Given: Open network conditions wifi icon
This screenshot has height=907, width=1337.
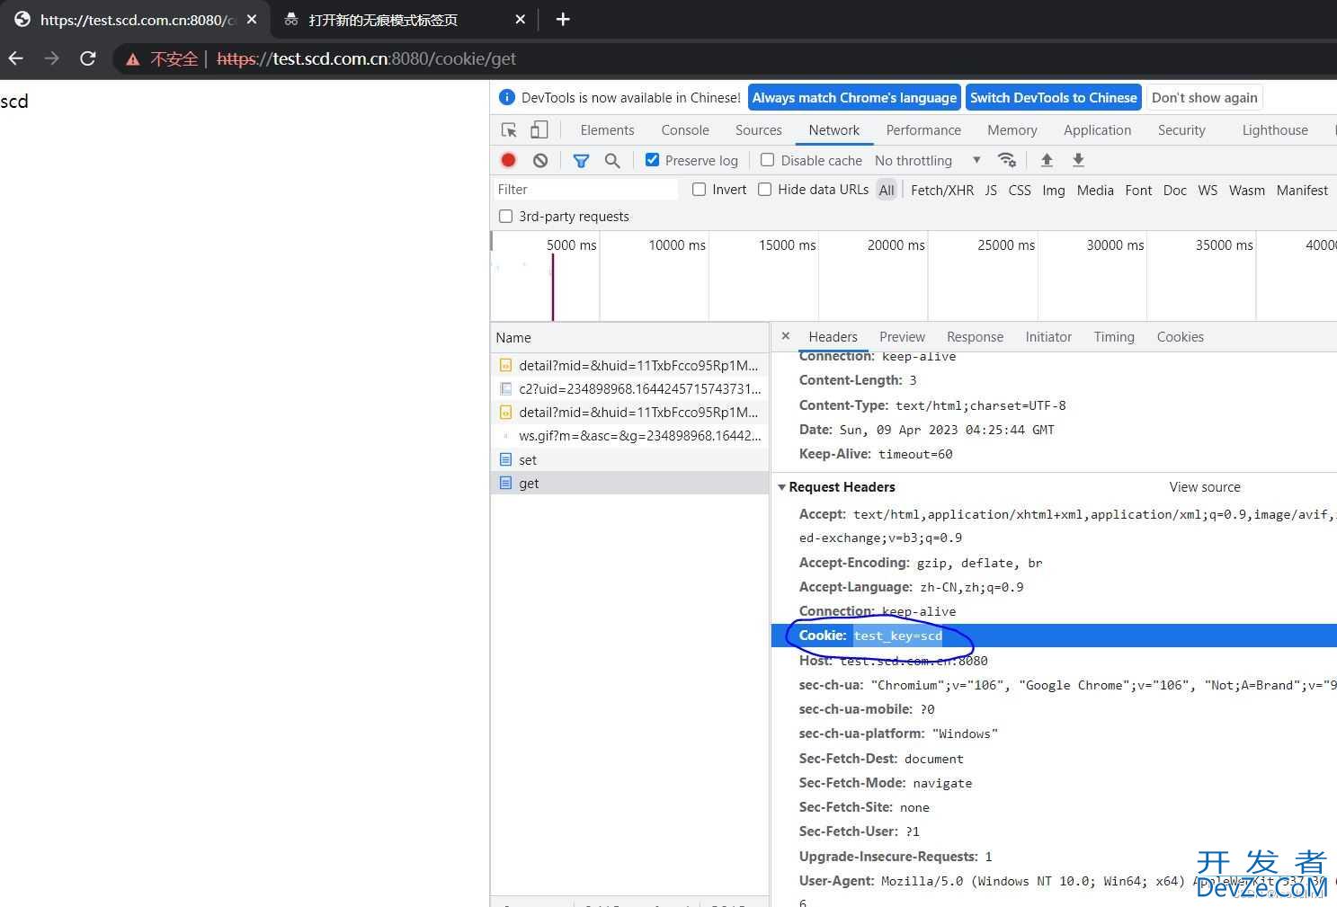Looking at the screenshot, I should coord(1007,160).
